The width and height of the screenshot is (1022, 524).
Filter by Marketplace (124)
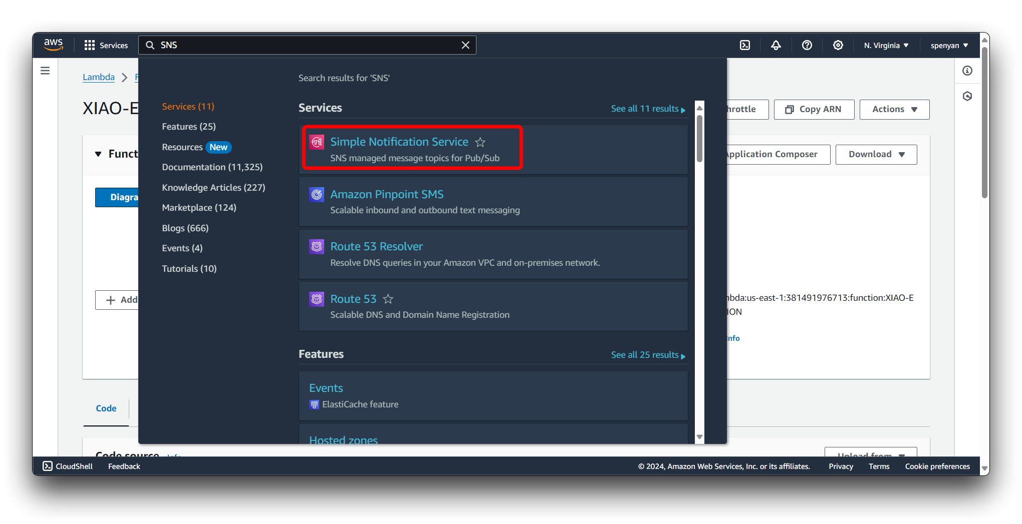pos(199,208)
